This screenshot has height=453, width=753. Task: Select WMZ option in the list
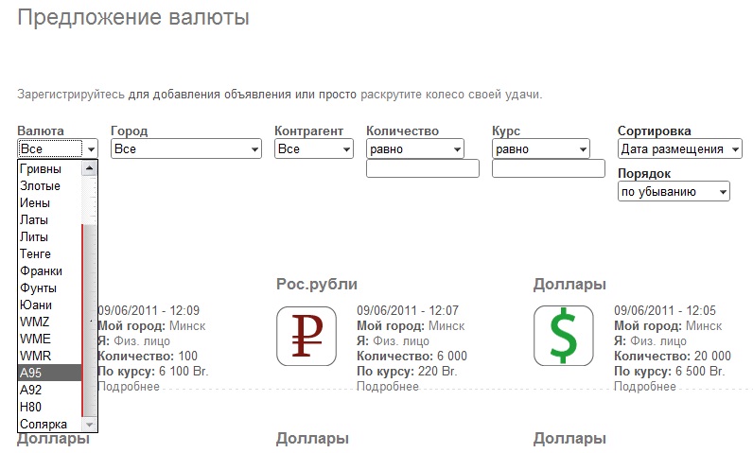pos(49,322)
